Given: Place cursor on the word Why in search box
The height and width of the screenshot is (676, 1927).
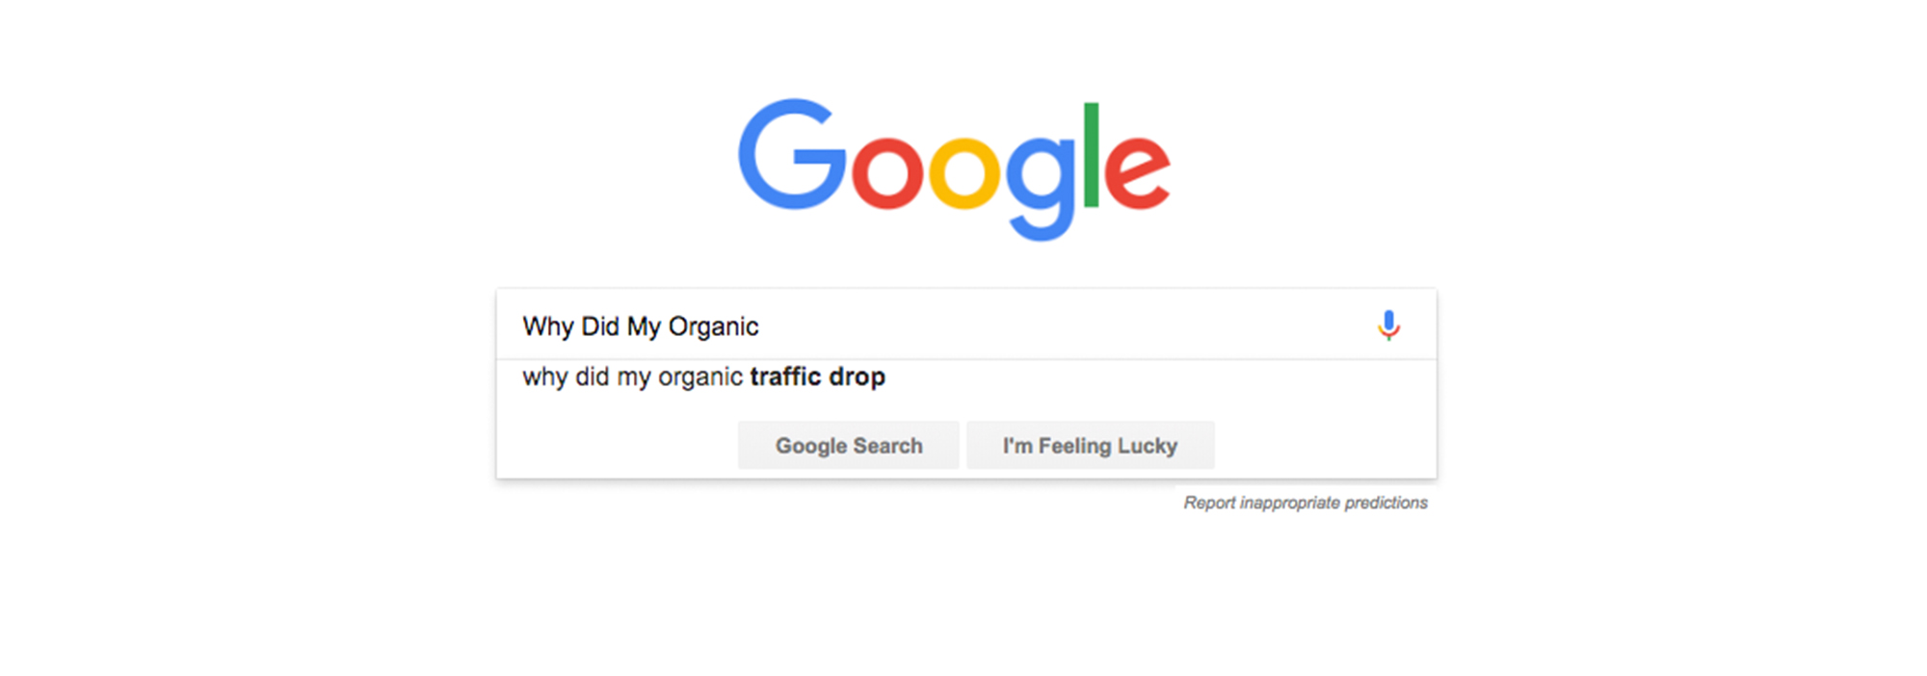Looking at the screenshot, I should (x=548, y=327).
